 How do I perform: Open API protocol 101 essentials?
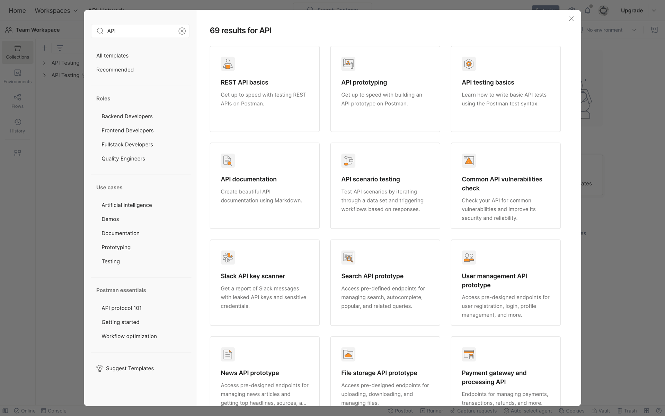[x=122, y=308]
